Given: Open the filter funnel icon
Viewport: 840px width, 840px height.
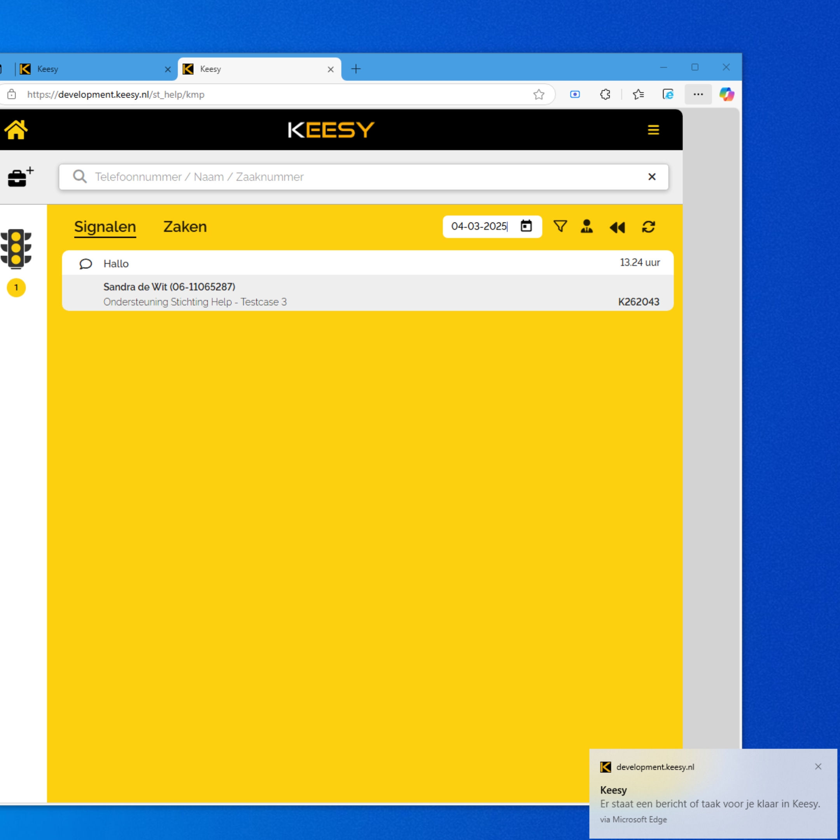Looking at the screenshot, I should 560,226.
